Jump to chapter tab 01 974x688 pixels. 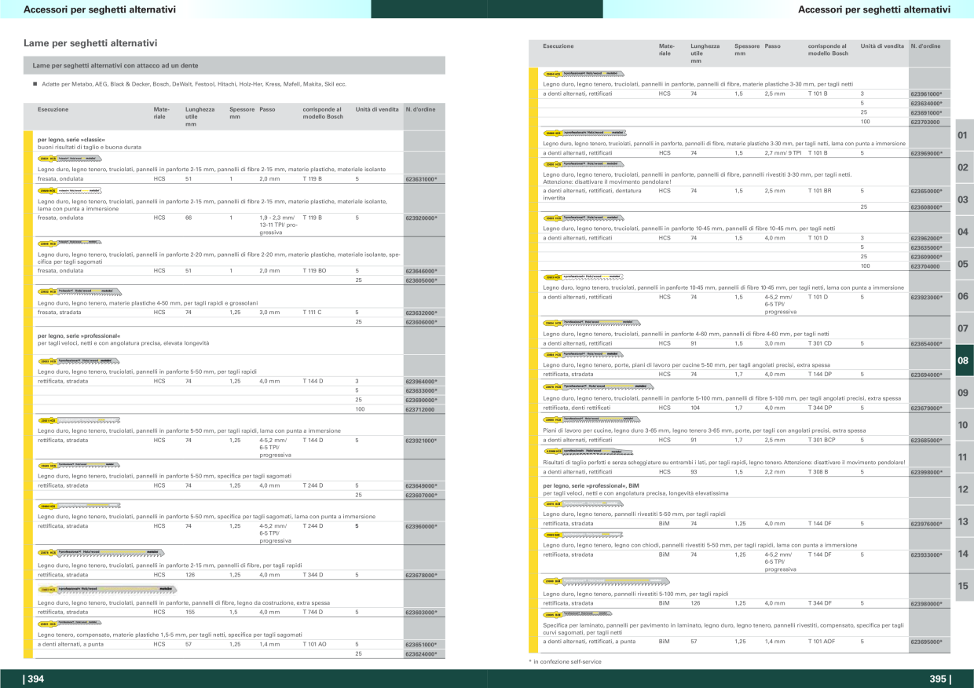pyautogui.click(x=963, y=135)
